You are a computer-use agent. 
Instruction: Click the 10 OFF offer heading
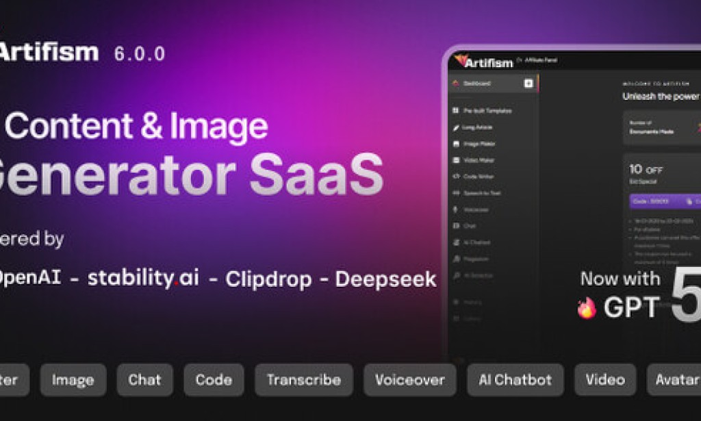[x=646, y=169]
